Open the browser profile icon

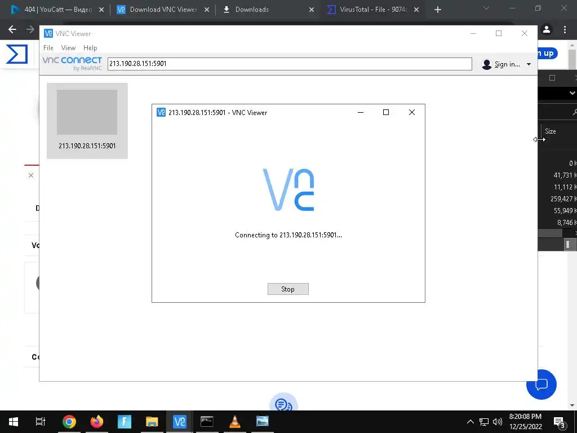point(547,29)
